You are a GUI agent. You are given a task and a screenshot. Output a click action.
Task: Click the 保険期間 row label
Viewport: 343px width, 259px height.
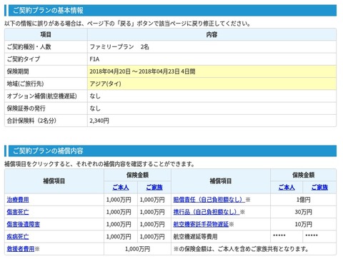click(x=18, y=71)
